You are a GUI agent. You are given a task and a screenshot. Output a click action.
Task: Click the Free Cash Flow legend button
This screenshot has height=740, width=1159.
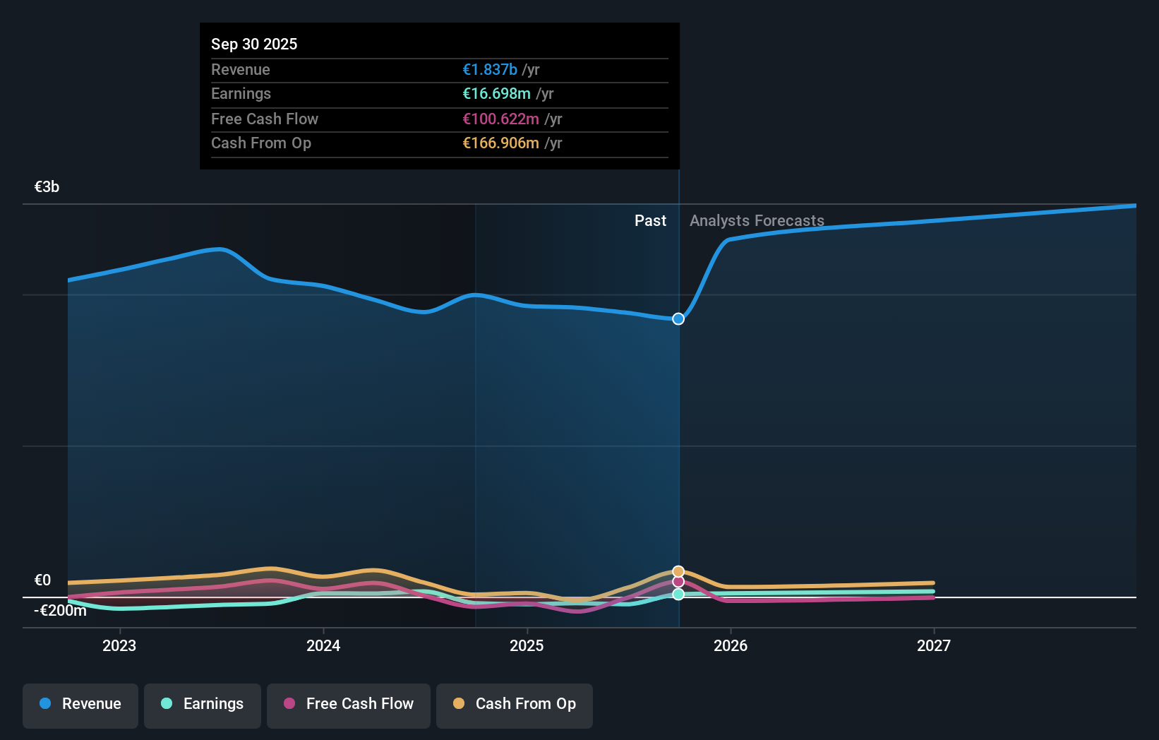click(348, 704)
